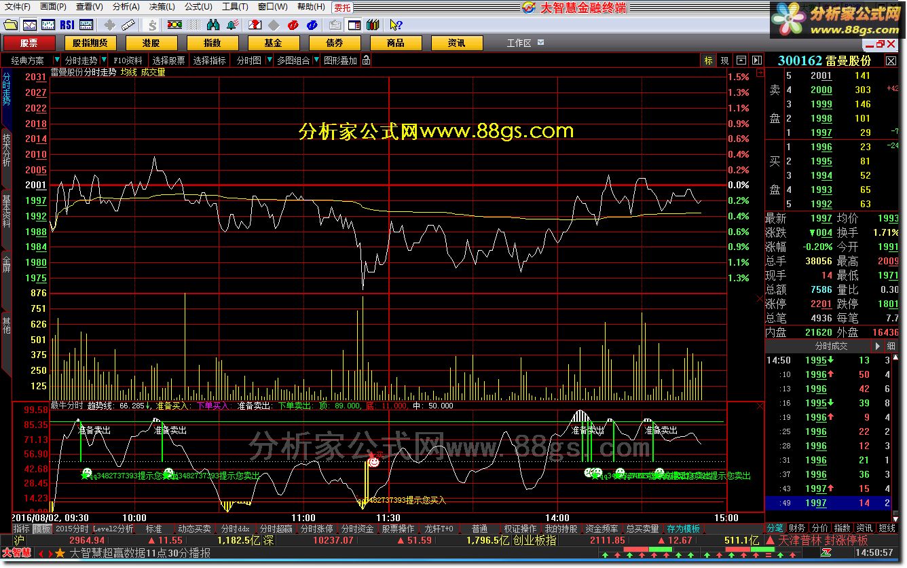Open the 公式(U) menu
Screen dimensions: 907x568
[198, 7]
